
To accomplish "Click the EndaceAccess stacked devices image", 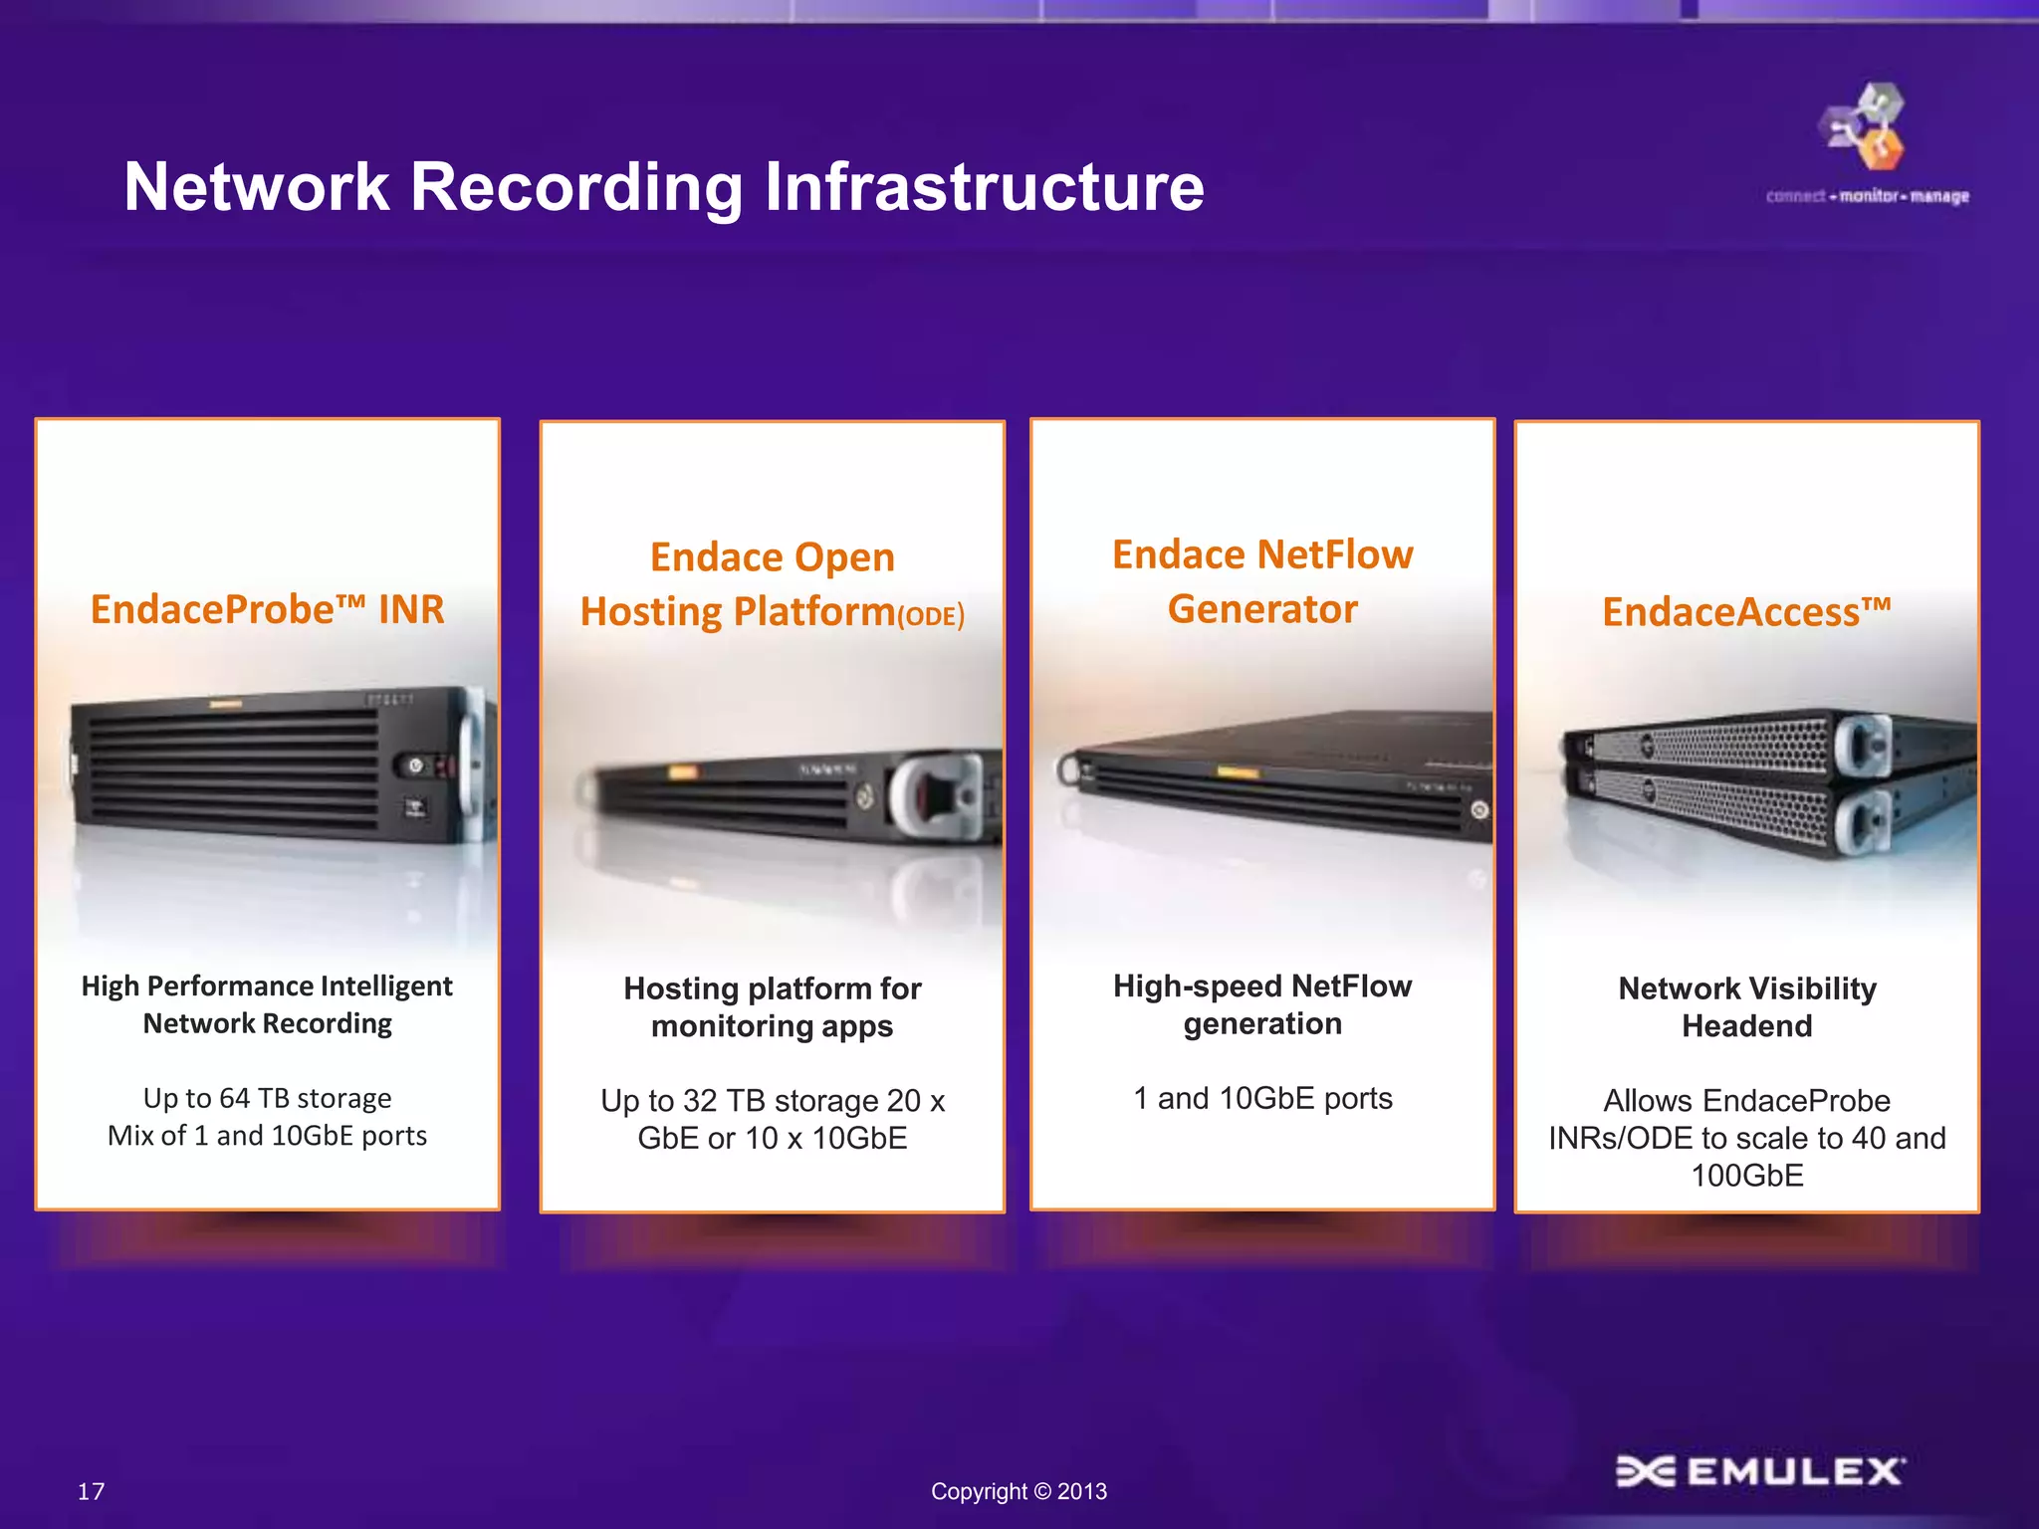I will pyautogui.click(x=1768, y=783).
